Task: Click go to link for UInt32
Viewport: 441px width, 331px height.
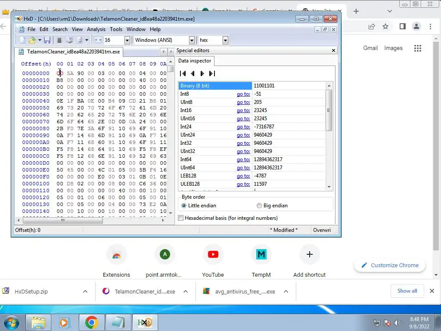Action: [x=243, y=151]
